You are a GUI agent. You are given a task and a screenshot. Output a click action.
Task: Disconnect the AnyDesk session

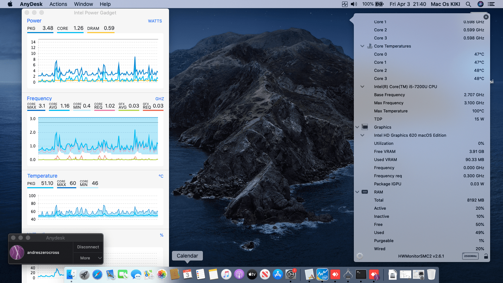88,247
